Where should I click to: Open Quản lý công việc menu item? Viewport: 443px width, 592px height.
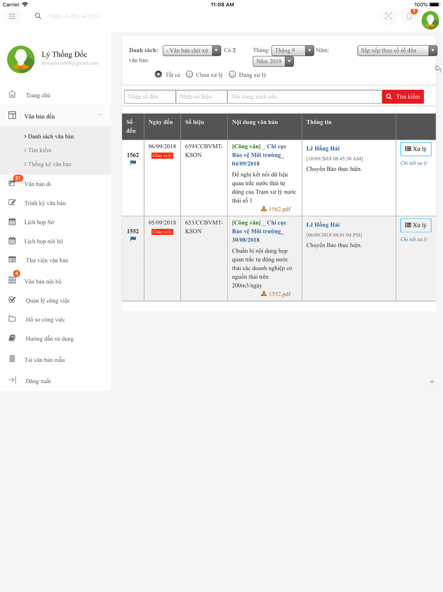point(48,300)
